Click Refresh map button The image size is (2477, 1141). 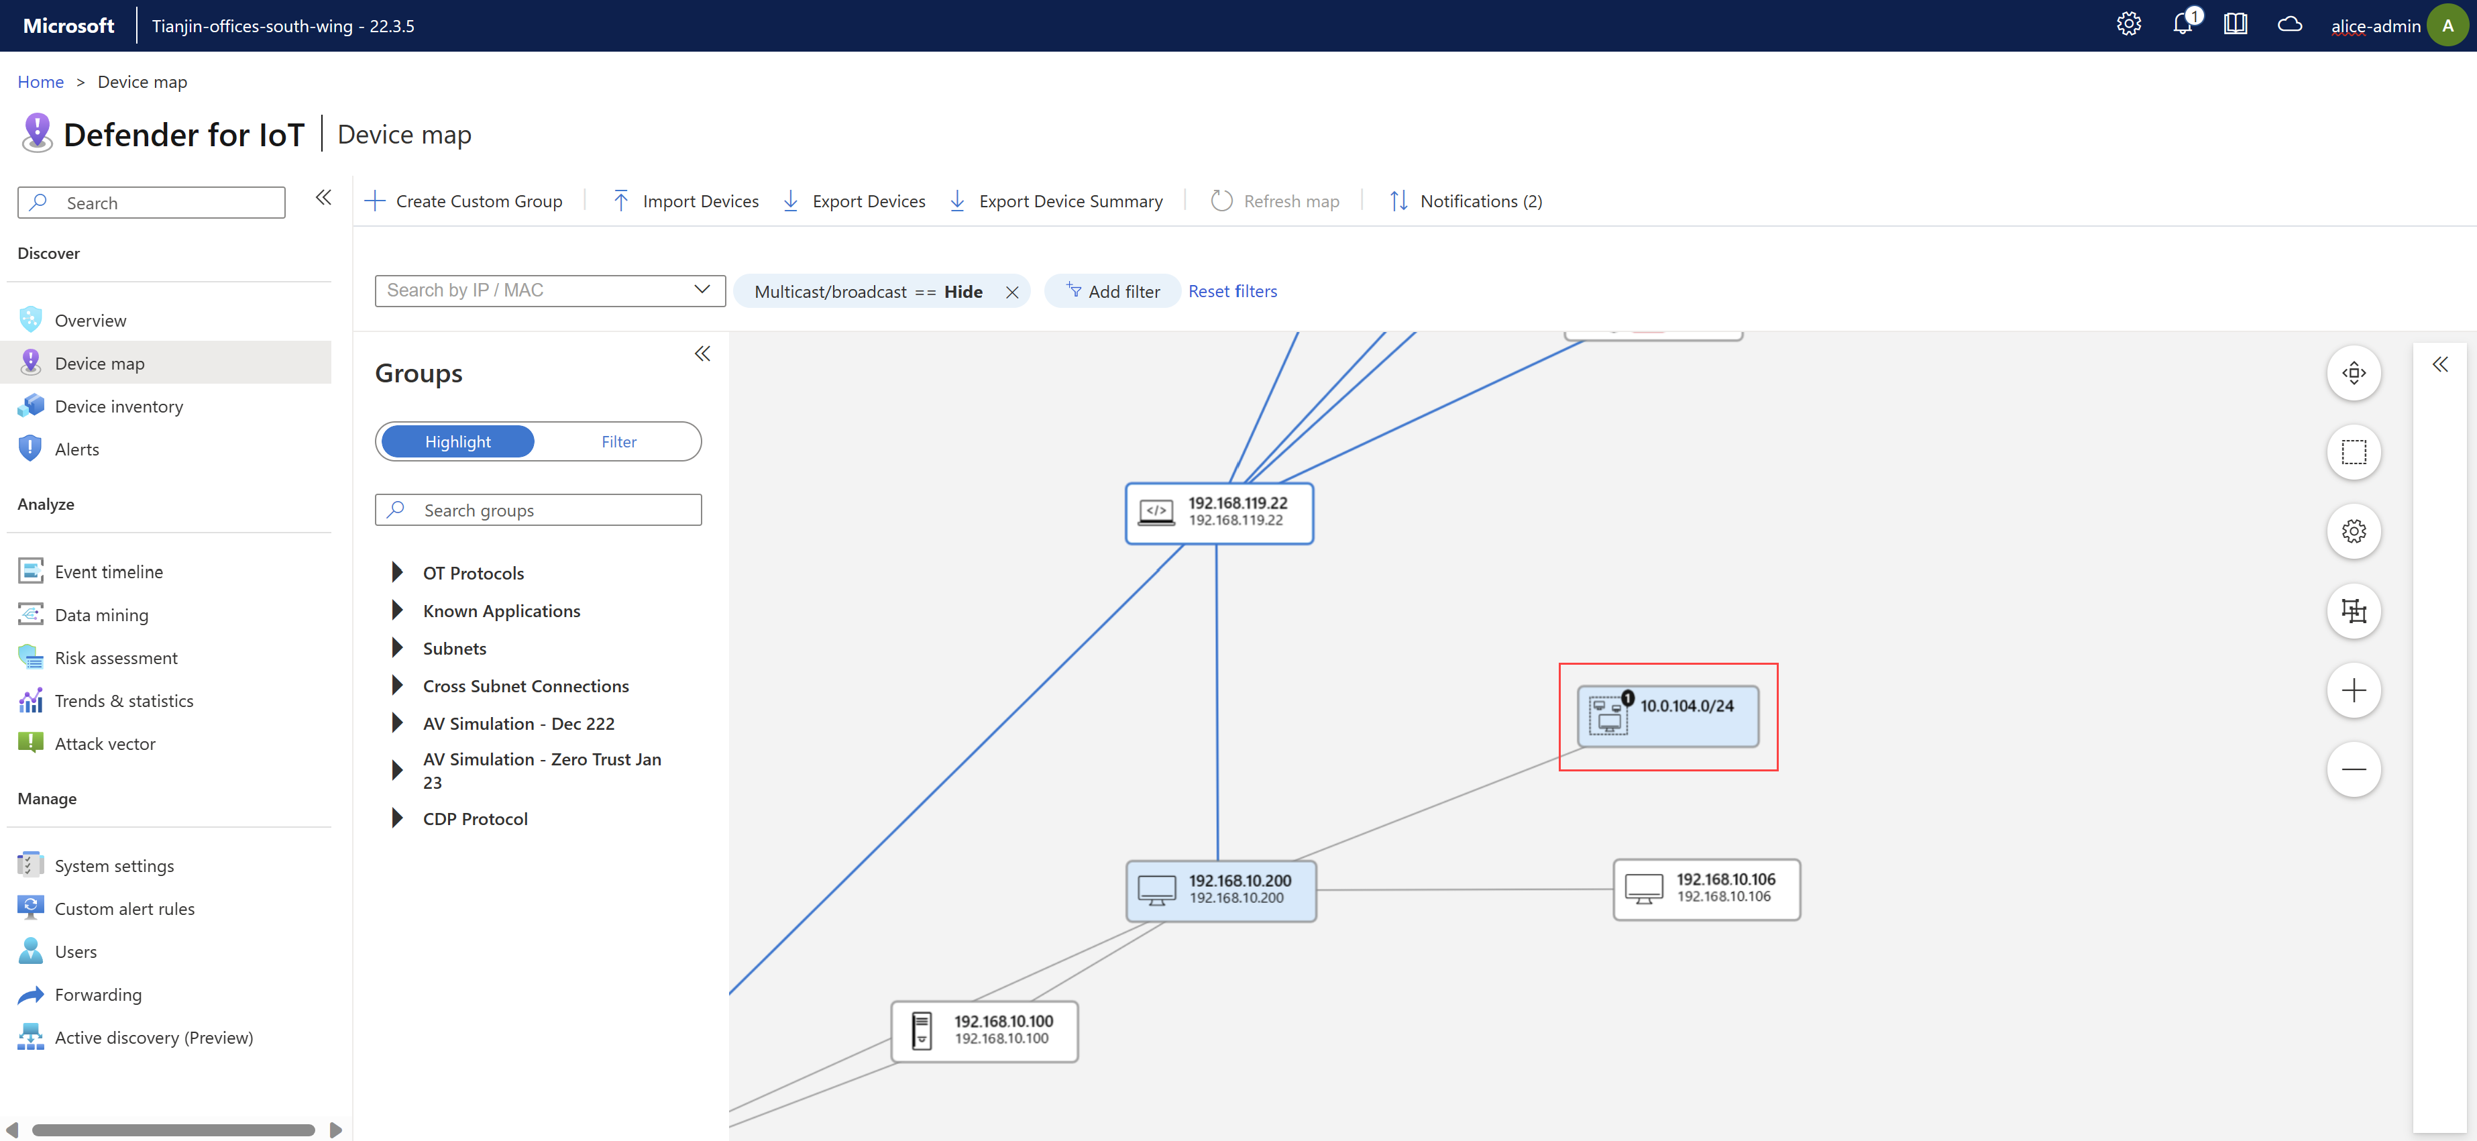[1276, 201]
